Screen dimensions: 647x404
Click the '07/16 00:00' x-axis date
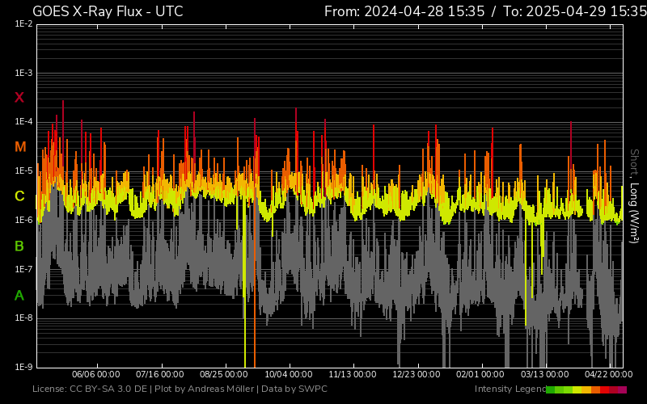point(159,374)
